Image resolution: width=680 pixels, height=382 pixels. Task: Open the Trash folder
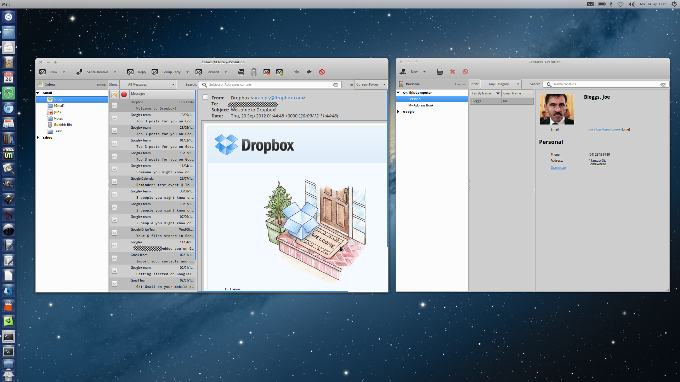coord(58,131)
